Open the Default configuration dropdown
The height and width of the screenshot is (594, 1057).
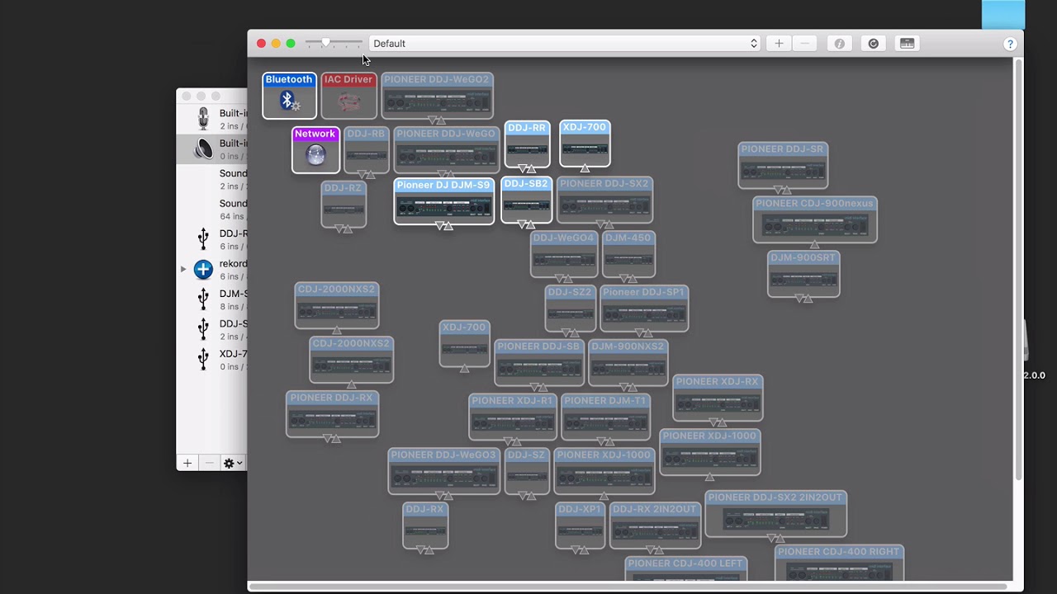566,44
